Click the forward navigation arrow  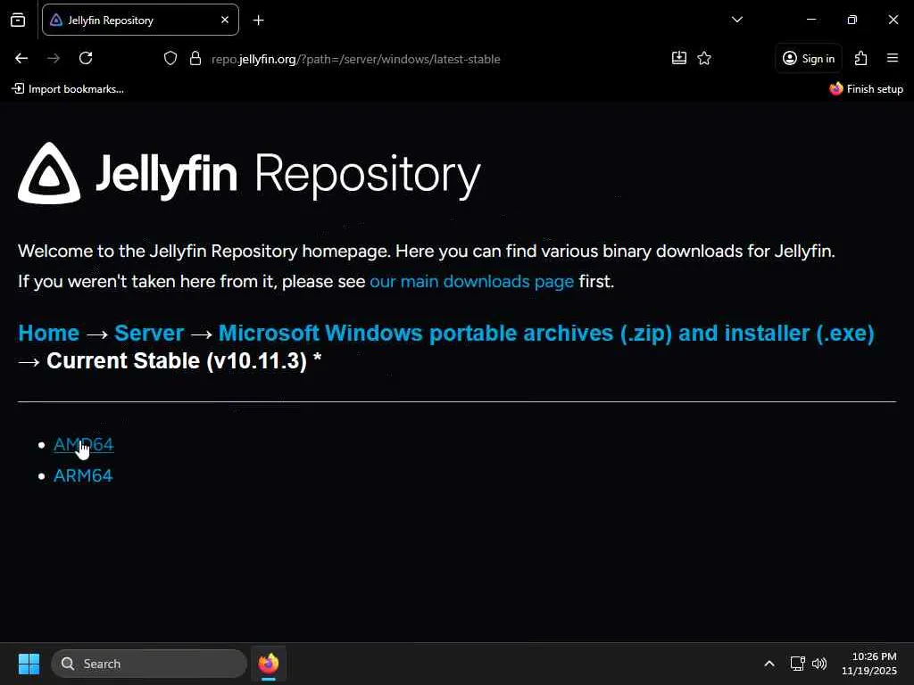(x=54, y=58)
